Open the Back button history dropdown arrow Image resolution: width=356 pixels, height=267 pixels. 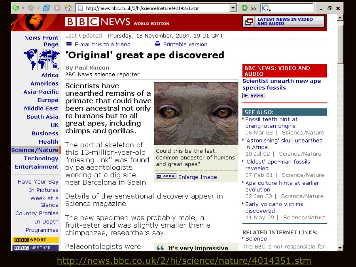[23, 8]
